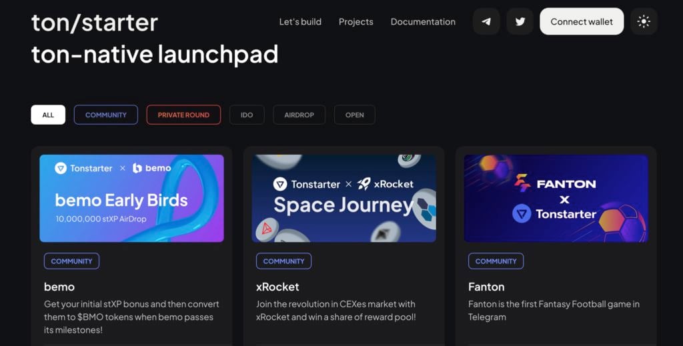Screen dimensions: 683x346
Task: Click the Connect wallet button
Action: (582, 21)
